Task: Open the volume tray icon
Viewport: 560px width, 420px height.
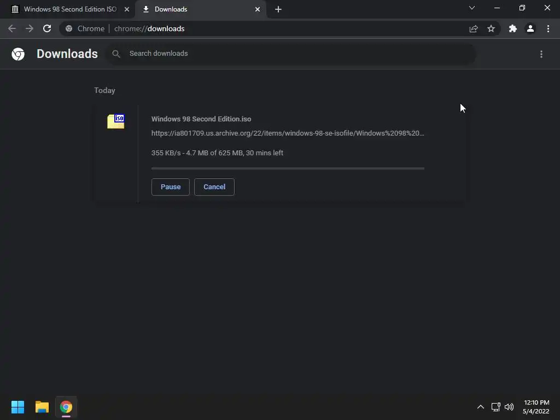Action: coord(509,407)
